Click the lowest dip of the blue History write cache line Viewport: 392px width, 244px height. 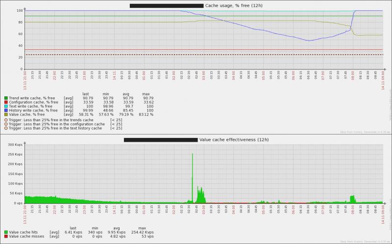tap(309, 41)
